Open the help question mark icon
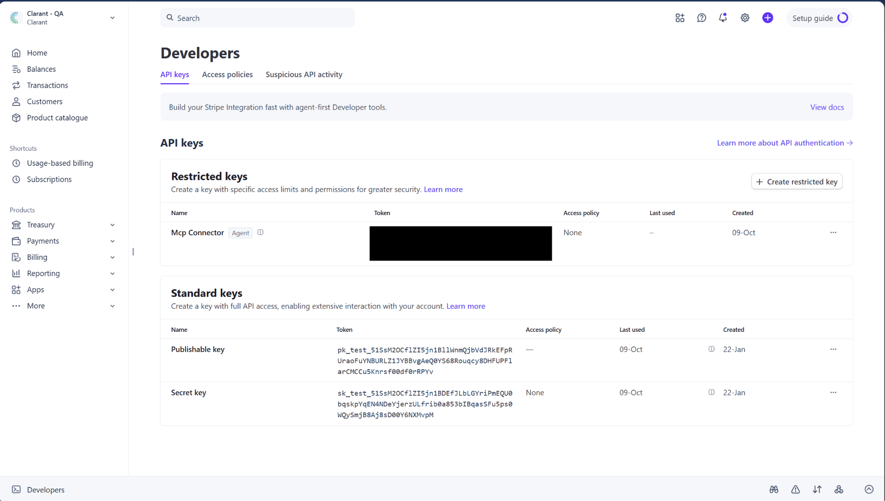The height and width of the screenshot is (501, 885). [702, 18]
